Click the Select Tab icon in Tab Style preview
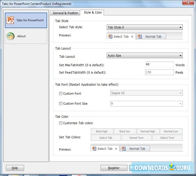This screenshot has height=176, width=196. pyautogui.click(x=110, y=36)
